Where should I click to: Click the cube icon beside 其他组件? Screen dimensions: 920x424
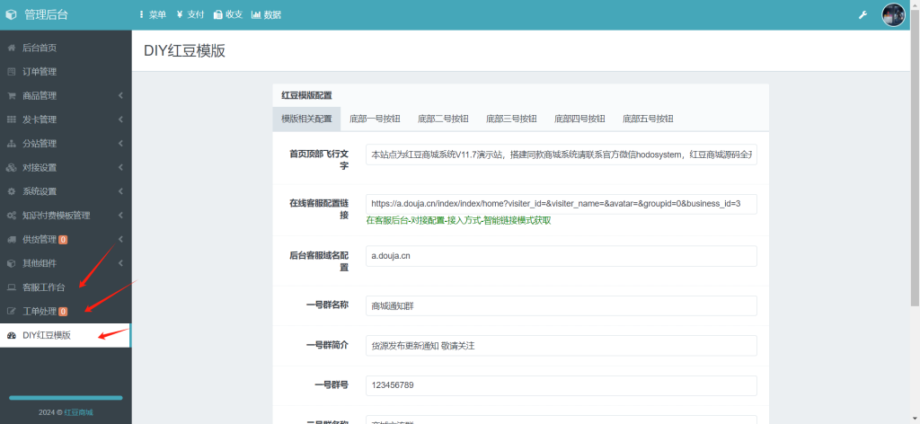click(11, 263)
